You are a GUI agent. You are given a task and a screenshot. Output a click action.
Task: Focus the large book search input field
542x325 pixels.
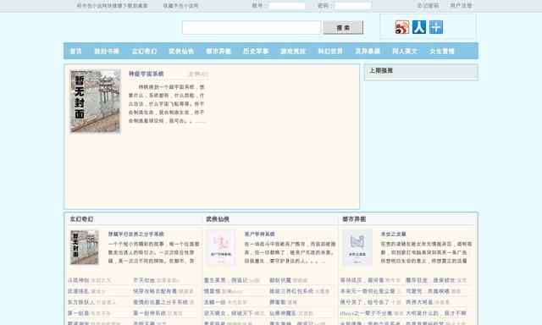coord(252,28)
